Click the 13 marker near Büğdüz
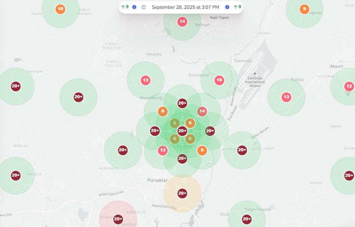Image resolution: width=355 pixels, height=227 pixels. (286, 97)
